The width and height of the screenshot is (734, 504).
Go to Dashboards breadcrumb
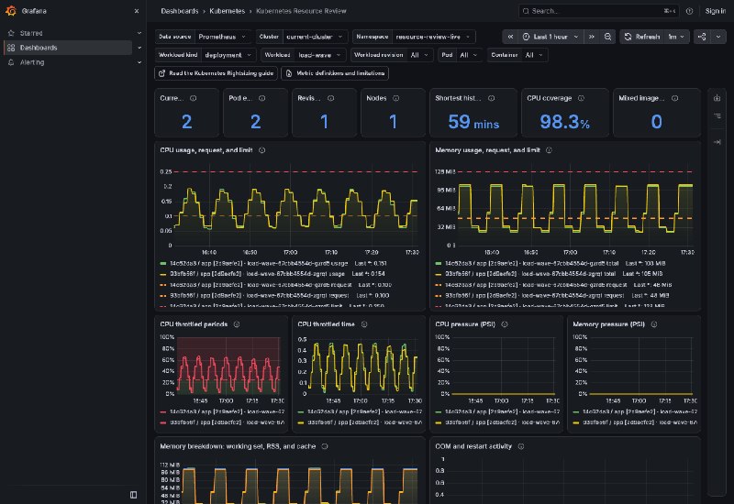coord(179,11)
